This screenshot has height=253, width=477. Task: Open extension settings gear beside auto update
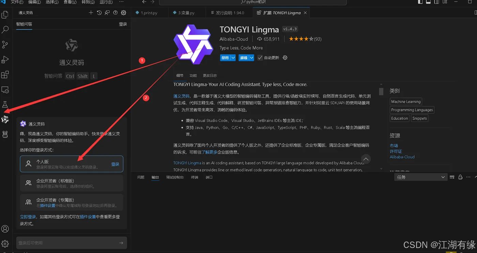click(285, 58)
